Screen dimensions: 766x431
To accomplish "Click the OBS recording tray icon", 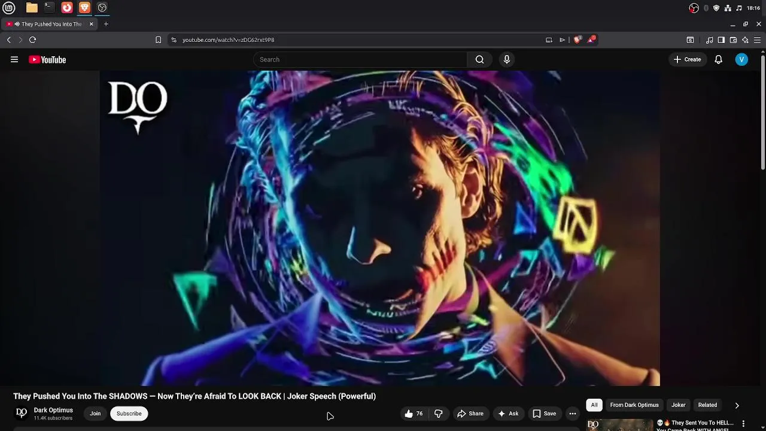I will (694, 8).
